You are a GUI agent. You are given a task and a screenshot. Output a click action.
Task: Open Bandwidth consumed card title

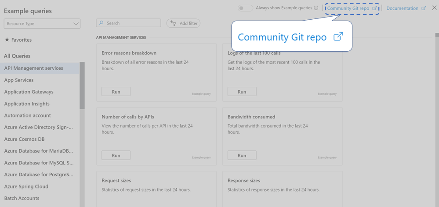coord(251,117)
